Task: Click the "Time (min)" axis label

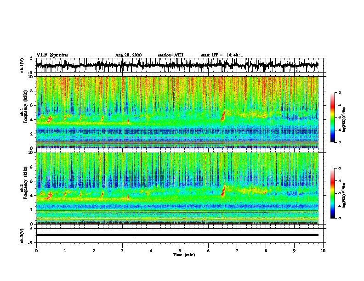Action: [184, 255]
